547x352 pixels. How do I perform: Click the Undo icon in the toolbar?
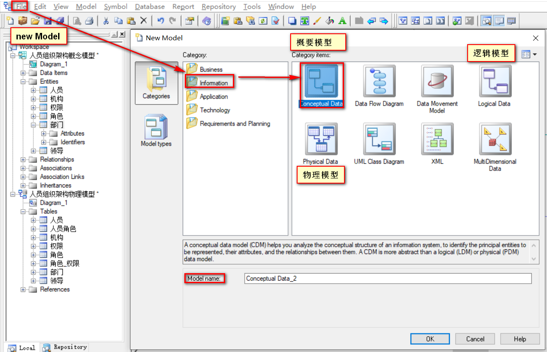(161, 20)
